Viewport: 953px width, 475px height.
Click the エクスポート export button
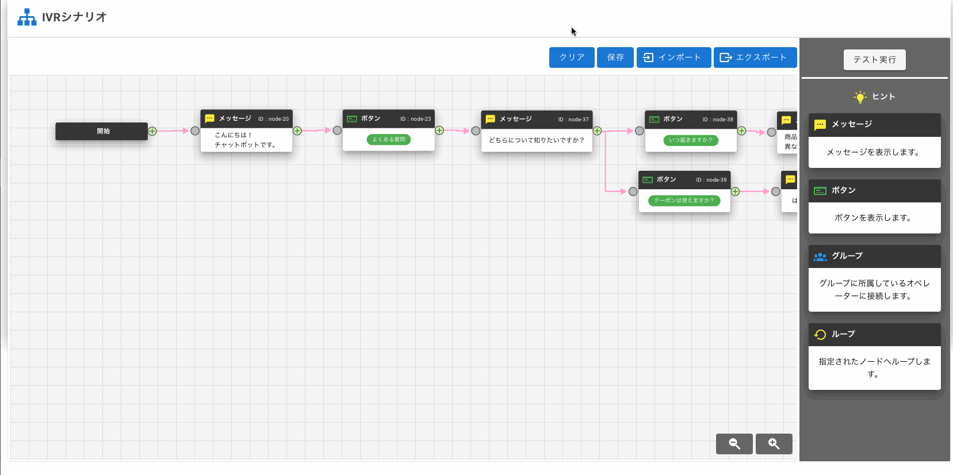pos(755,58)
